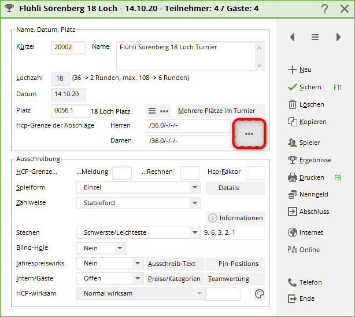
Task: Expand the Zählweise Stableford dropdown
Action: click(x=194, y=203)
